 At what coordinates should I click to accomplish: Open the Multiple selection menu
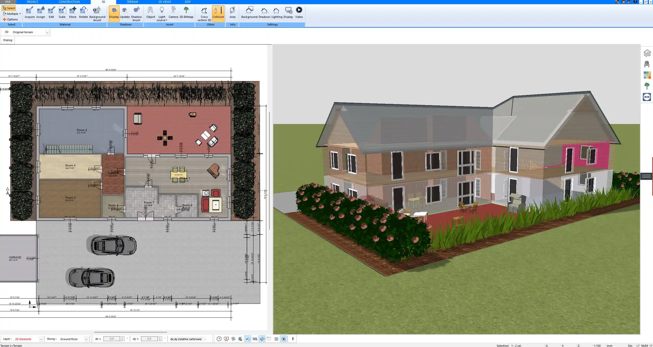click(12, 14)
